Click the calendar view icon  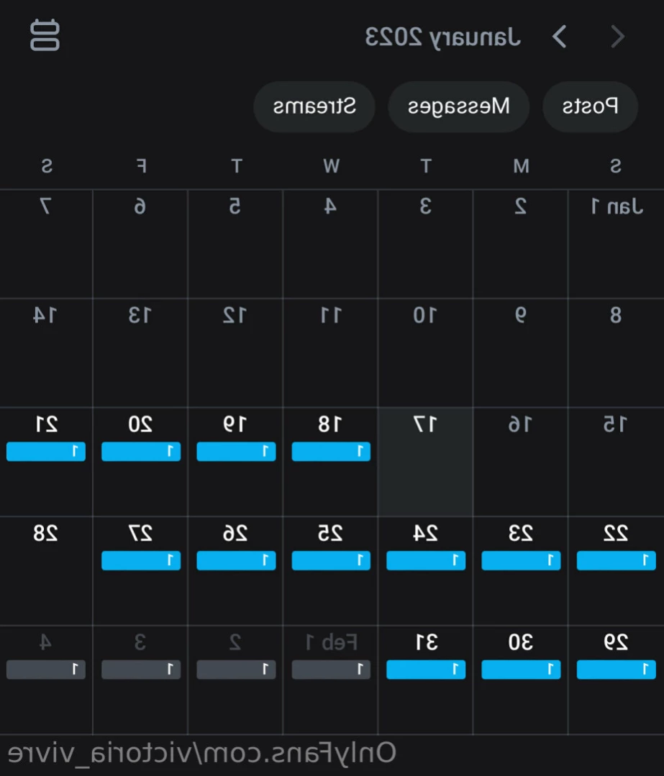(x=45, y=35)
